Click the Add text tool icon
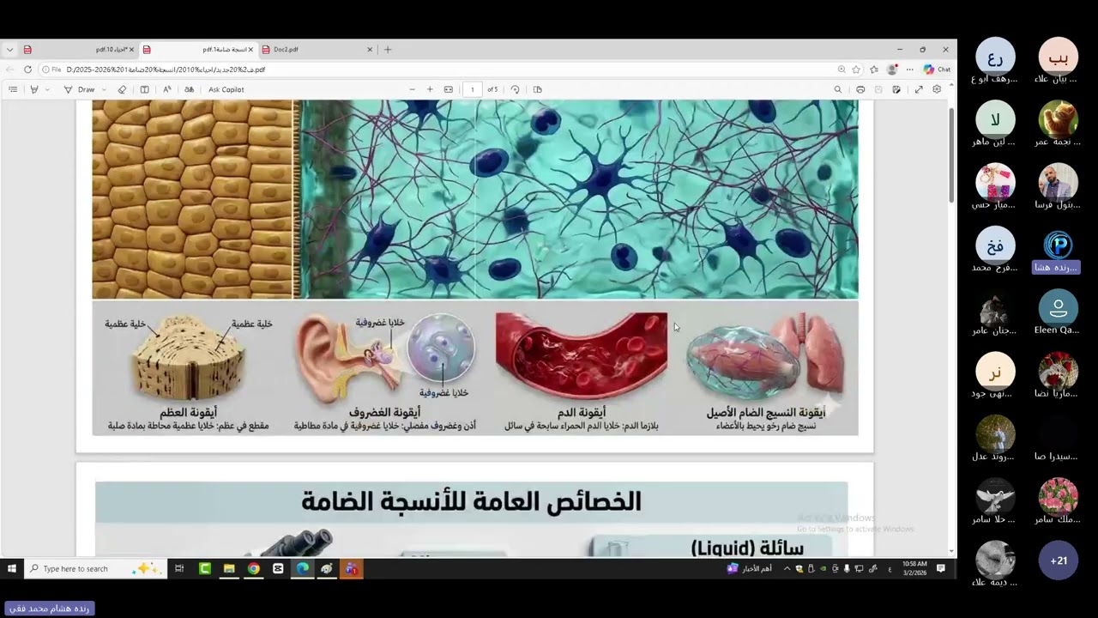1098x618 pixels. [x=144, y=89]
